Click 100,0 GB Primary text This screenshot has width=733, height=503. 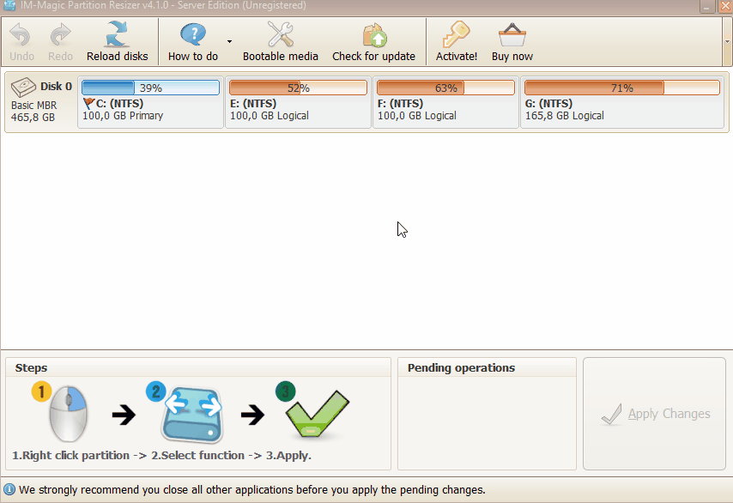point(123,116)
